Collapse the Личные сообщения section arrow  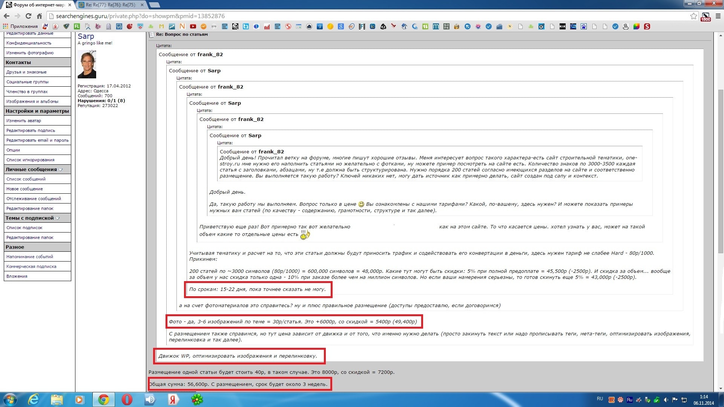coord(61,170)
